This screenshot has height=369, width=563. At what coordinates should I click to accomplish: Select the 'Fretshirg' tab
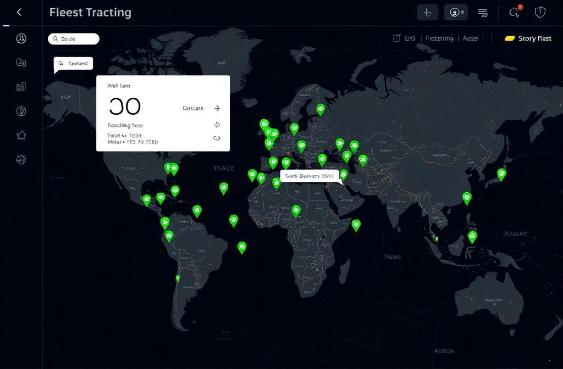439,38
